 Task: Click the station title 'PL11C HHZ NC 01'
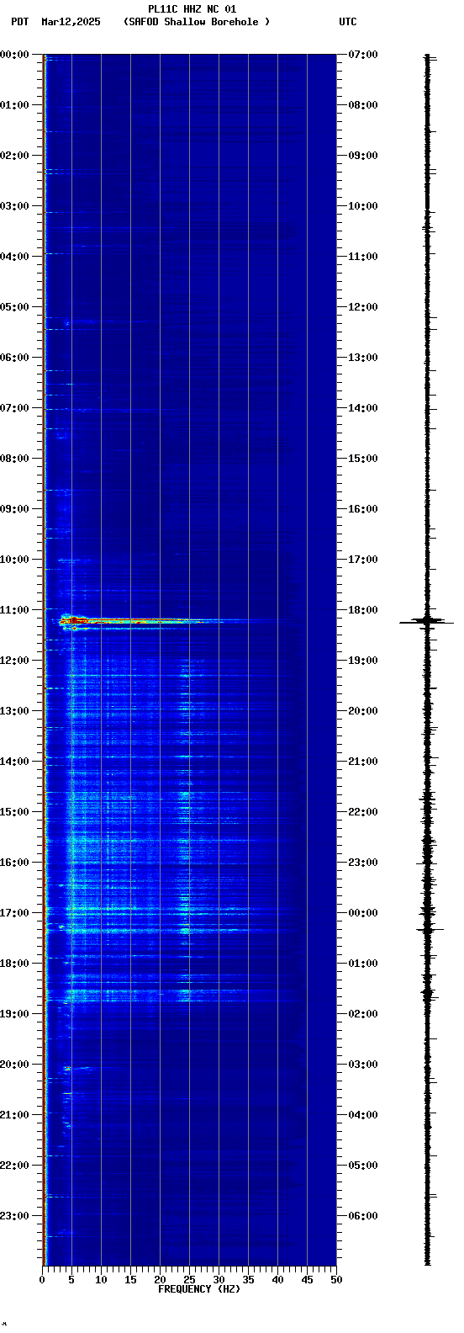[192, 9]
